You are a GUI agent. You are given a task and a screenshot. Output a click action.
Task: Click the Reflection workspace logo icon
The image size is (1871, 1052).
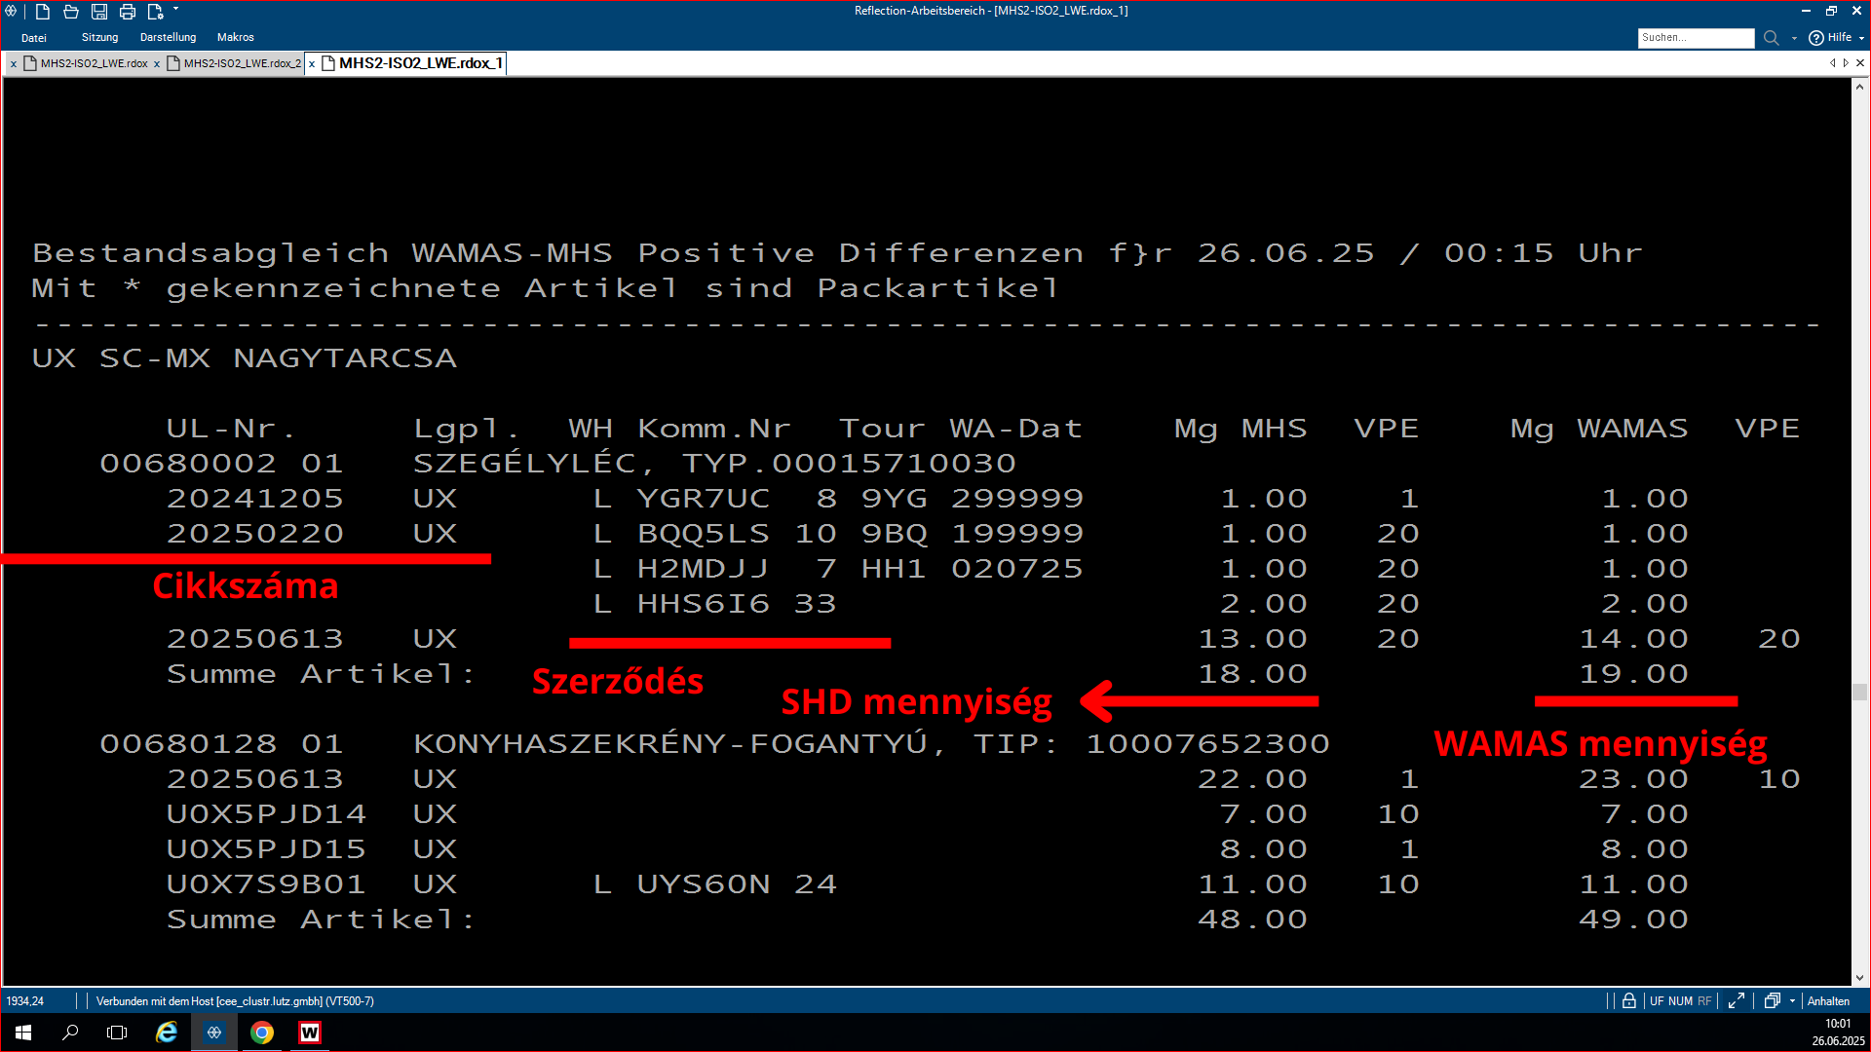11,12
